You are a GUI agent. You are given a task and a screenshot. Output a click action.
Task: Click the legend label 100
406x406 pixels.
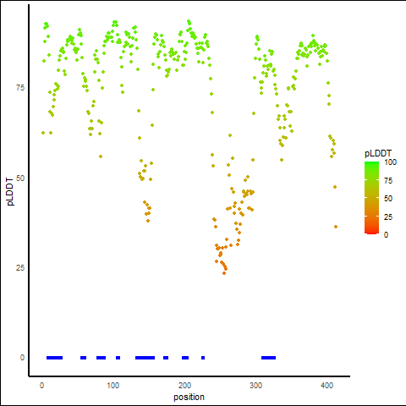(390, 162)
